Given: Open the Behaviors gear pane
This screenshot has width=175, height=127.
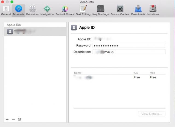Looking at the screenshot, I should point(32,10).
